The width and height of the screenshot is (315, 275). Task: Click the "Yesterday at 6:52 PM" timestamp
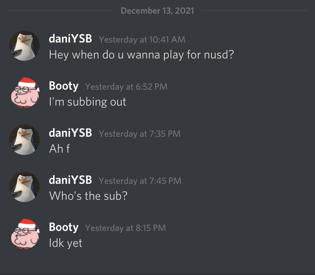[x=126, y=87]
